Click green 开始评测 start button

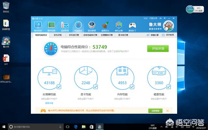tap(158, 49)
